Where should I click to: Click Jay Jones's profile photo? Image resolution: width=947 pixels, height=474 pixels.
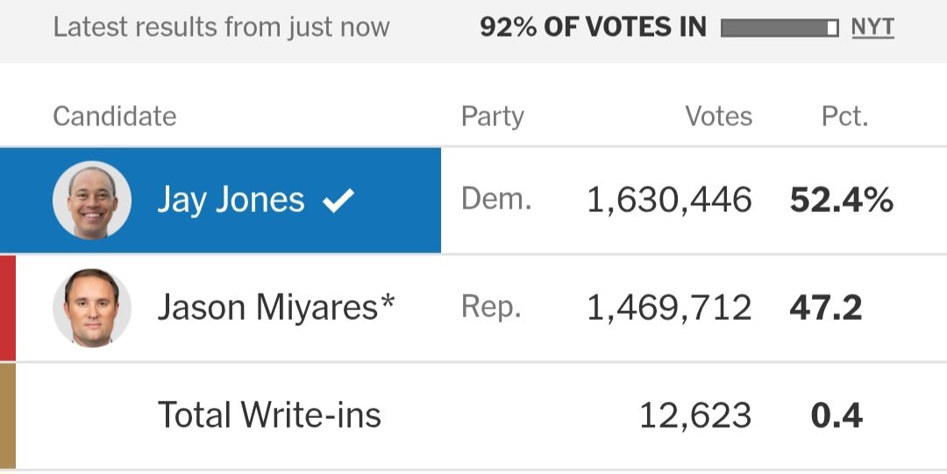click(92, 200)
